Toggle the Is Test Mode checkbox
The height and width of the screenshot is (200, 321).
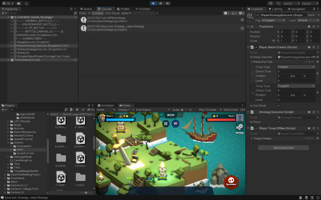click(278, 105)
